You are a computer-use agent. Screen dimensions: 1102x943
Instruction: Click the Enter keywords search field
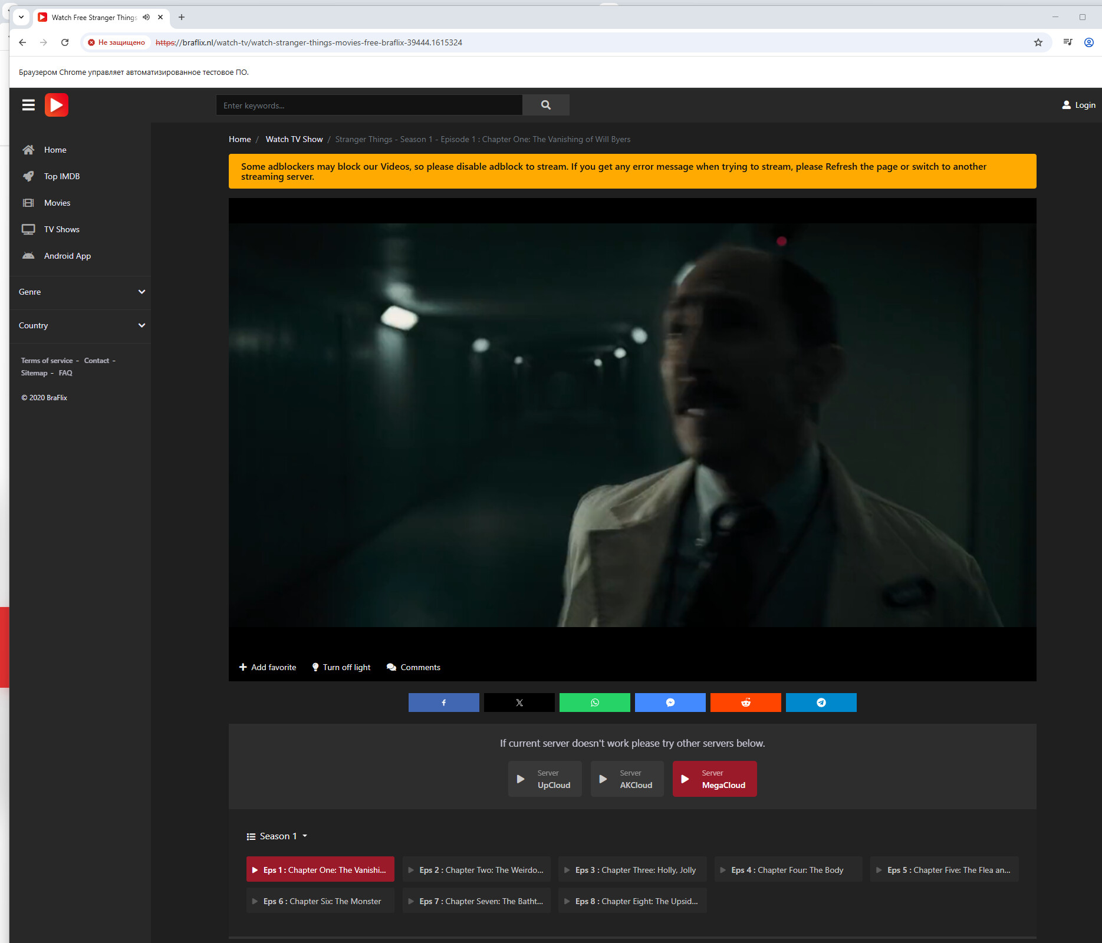click(369, 105)
